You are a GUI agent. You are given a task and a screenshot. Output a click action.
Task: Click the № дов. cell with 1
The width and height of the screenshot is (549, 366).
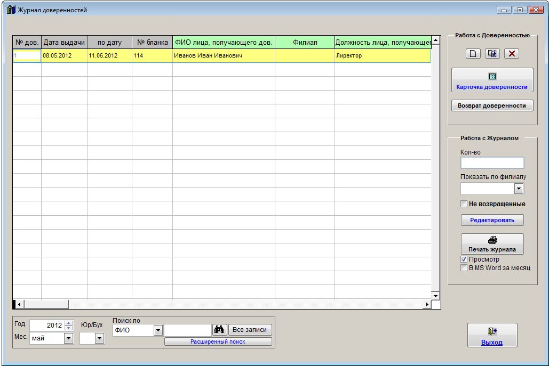coord(27,55)
